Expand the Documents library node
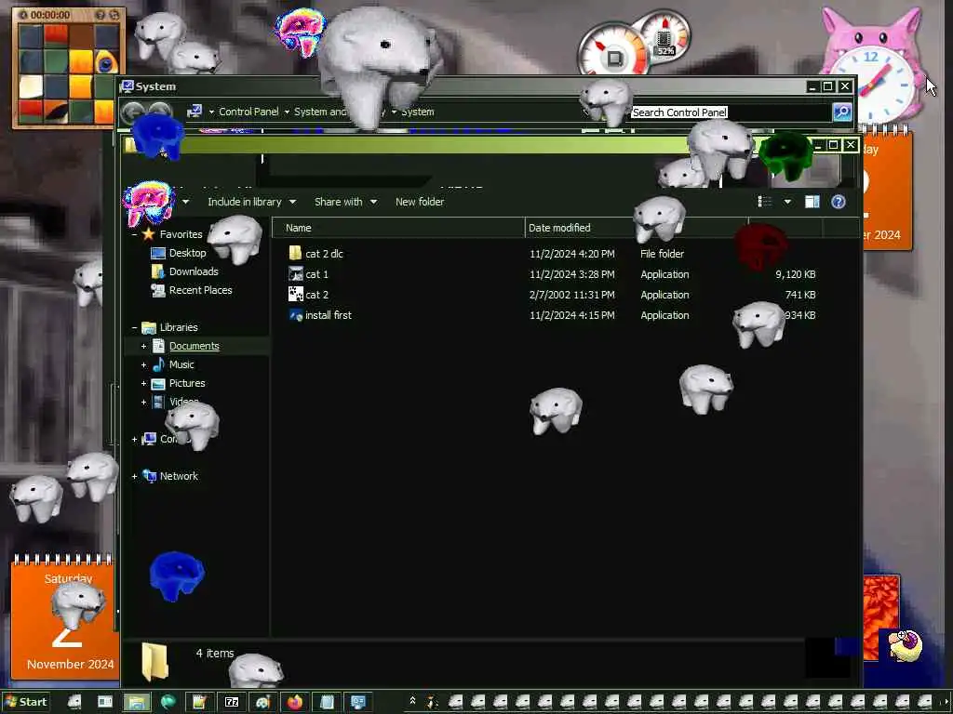This screenshot has height=714, width=953. click(x=143, y=346)
